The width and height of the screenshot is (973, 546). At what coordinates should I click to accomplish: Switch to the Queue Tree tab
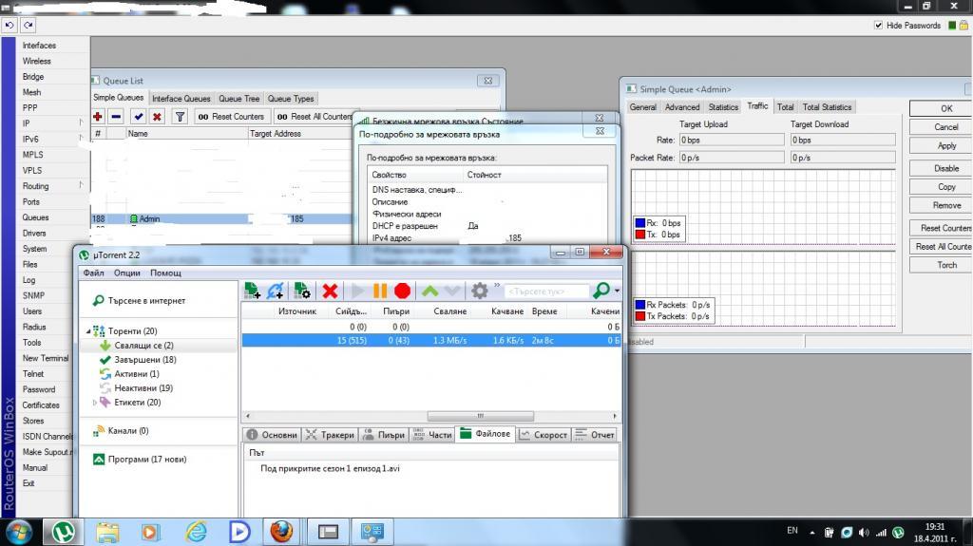[238, 99]
